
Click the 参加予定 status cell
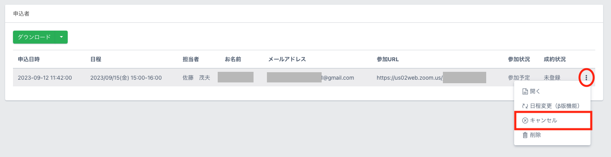coord(519,78)
